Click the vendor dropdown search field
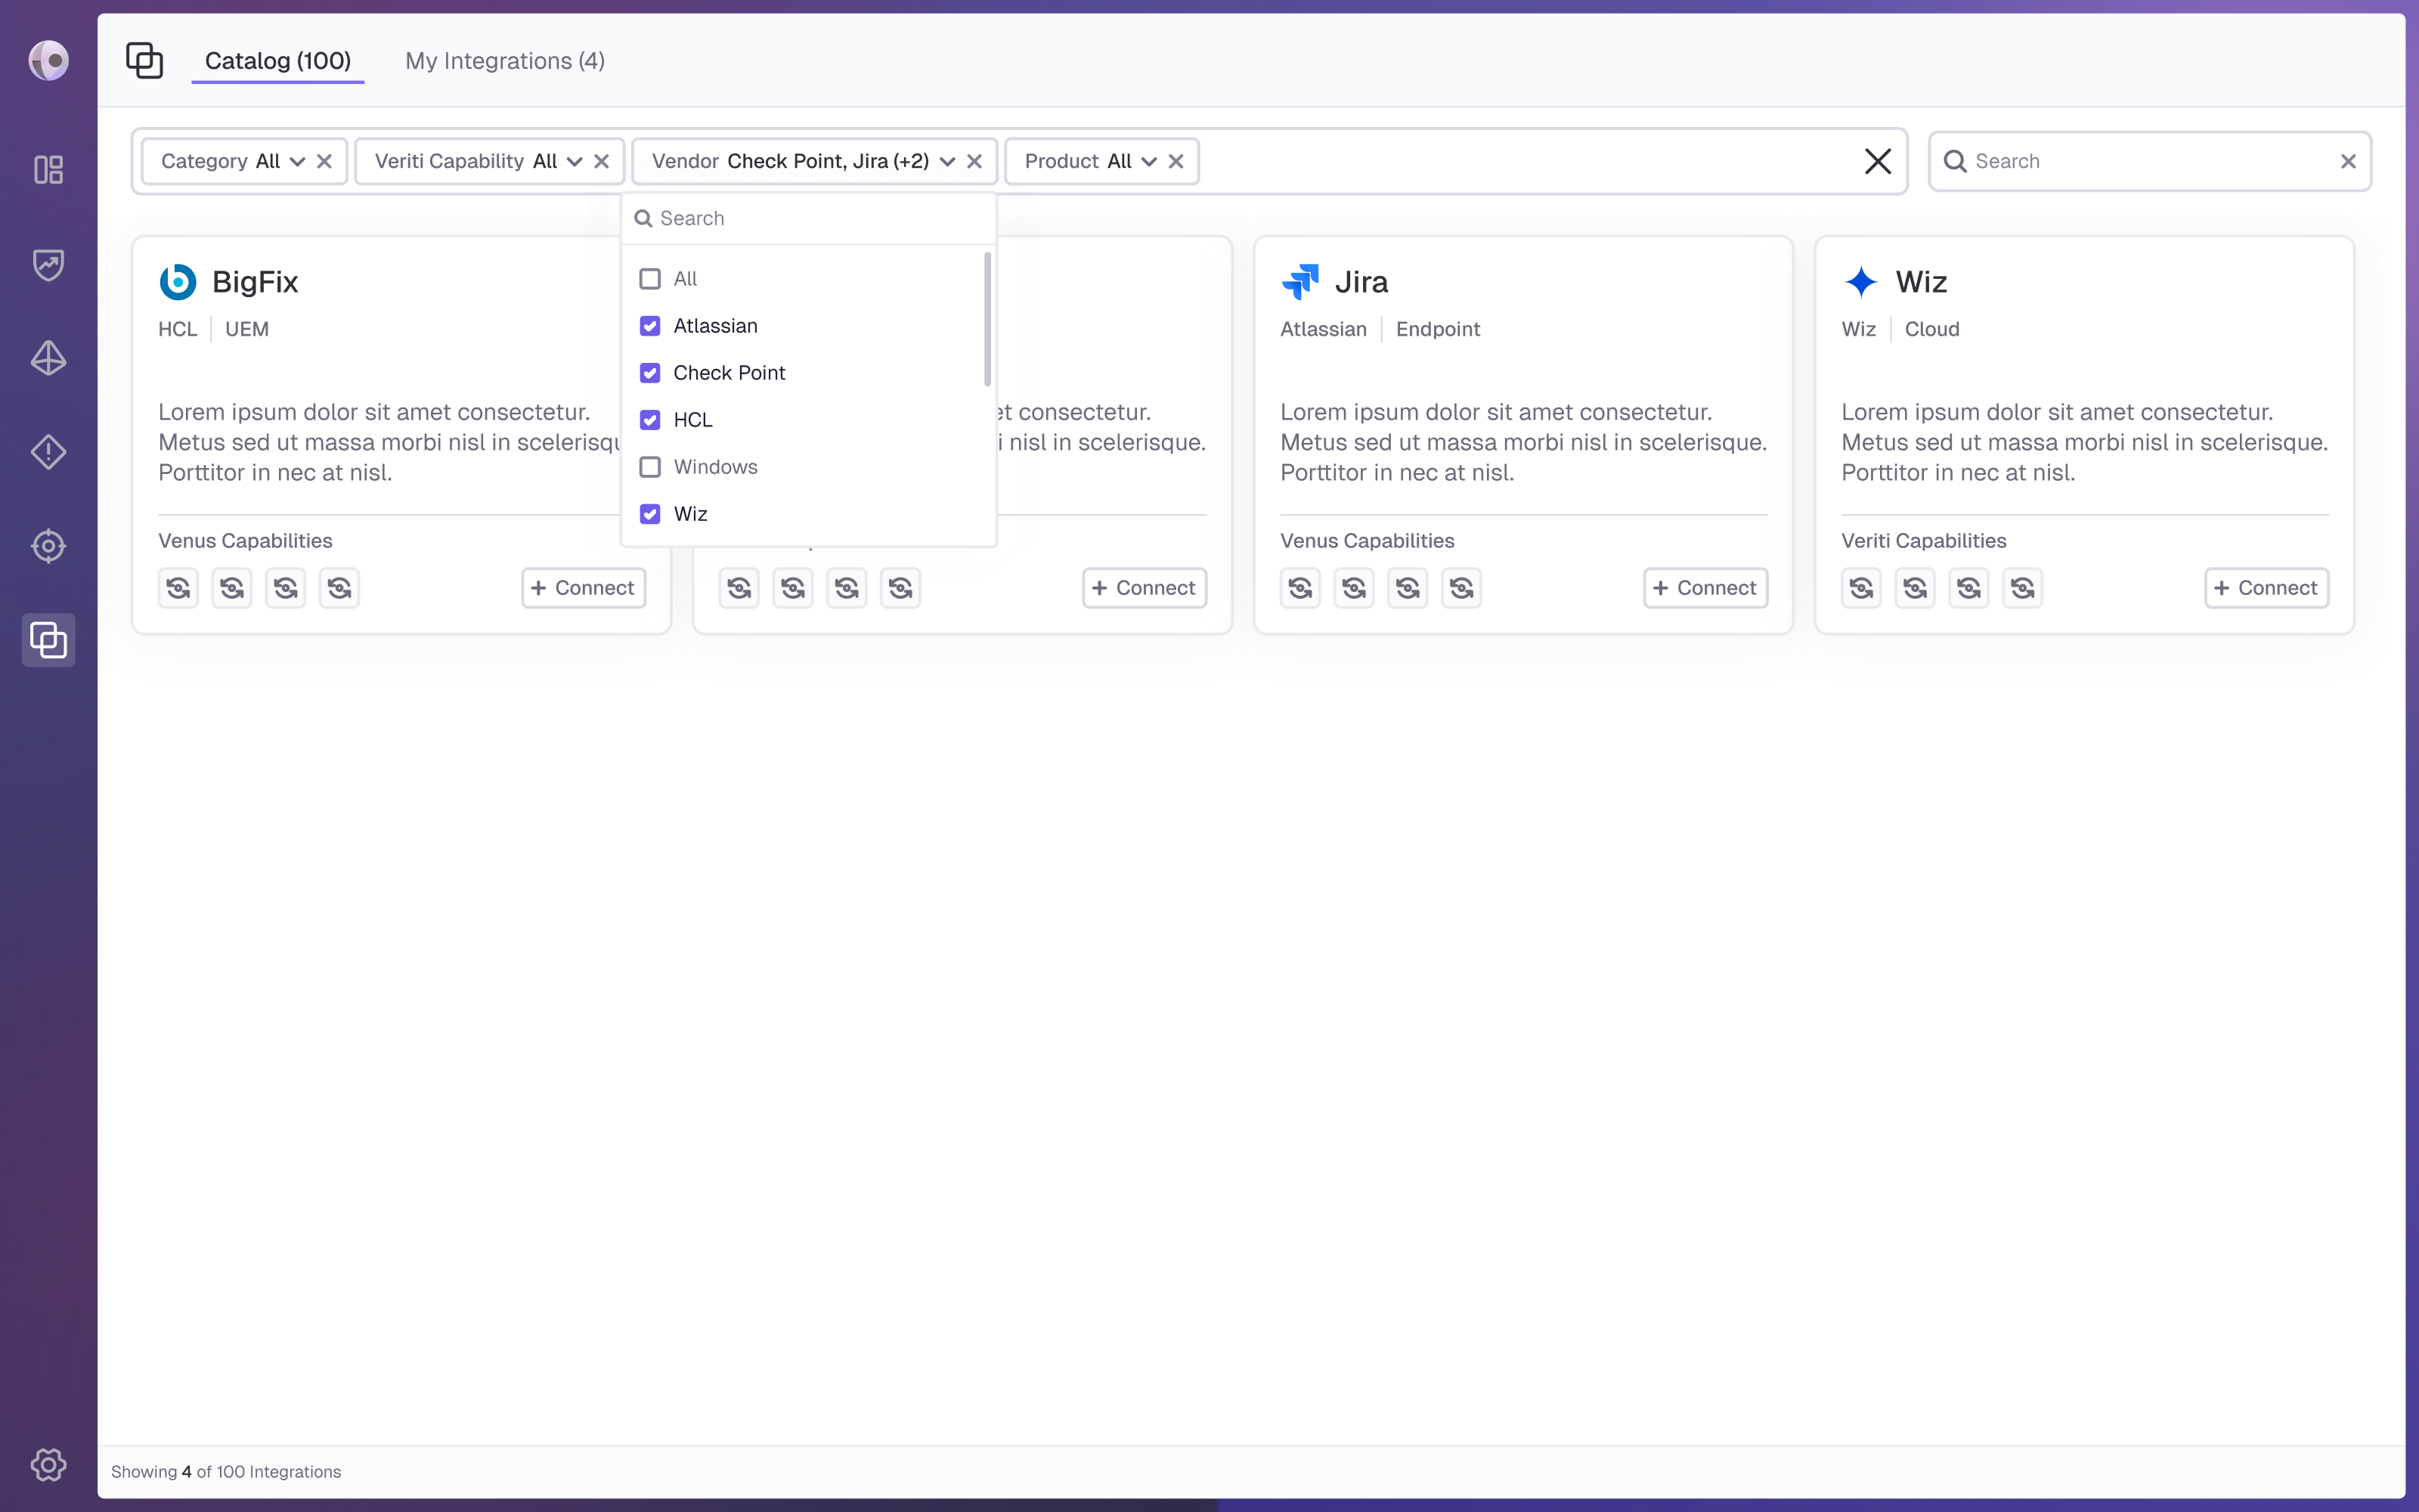Viewport: 2419px width, 1512px height. click(x=809, y=218)
